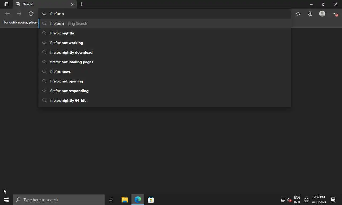This screenshot has height=205, width=342.
Task: Open Task View from the taskbar
Action: (x=111, y=200)
